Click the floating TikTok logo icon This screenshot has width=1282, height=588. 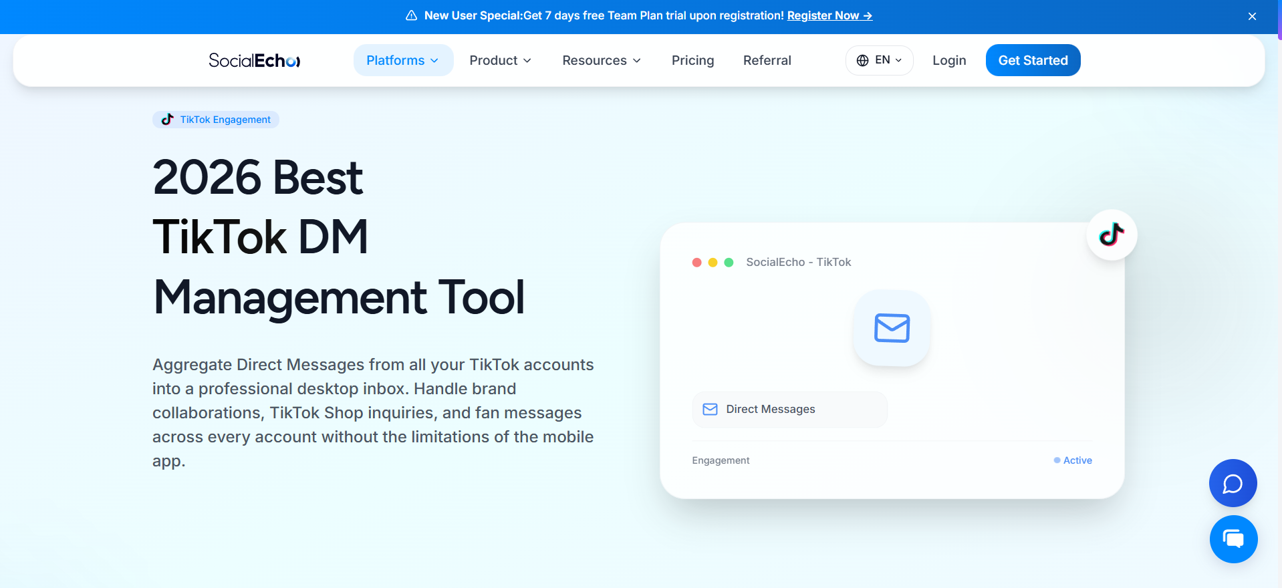pyautogui.click(x=1112, y=235)
